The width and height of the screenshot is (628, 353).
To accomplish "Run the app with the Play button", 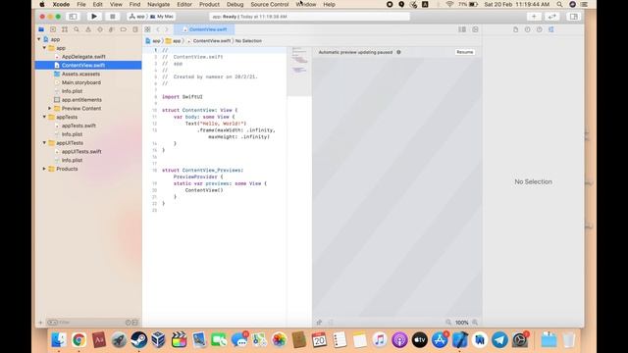I will pos(94,17).
